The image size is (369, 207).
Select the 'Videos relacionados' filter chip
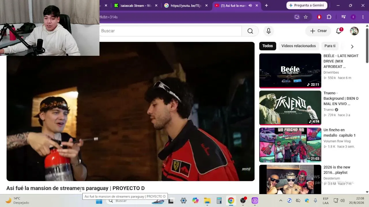[x=298, y=46]
